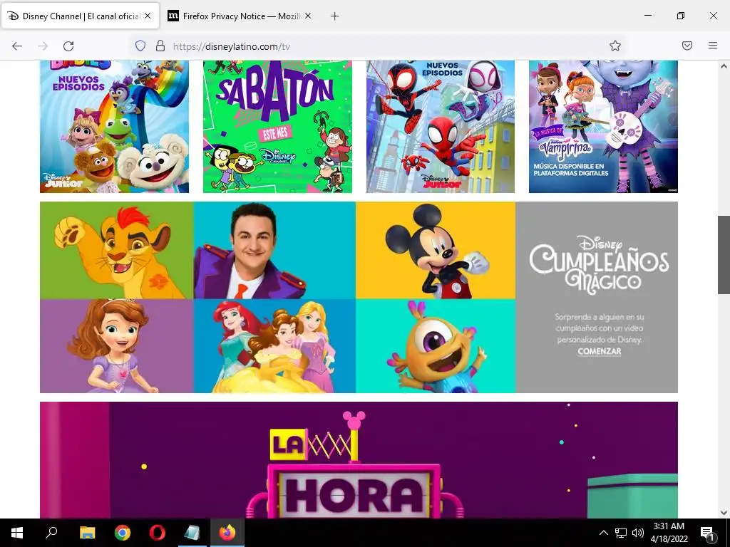Click the Firefox taskbar icon
The image size is (730, 547).
pos(227,533)
